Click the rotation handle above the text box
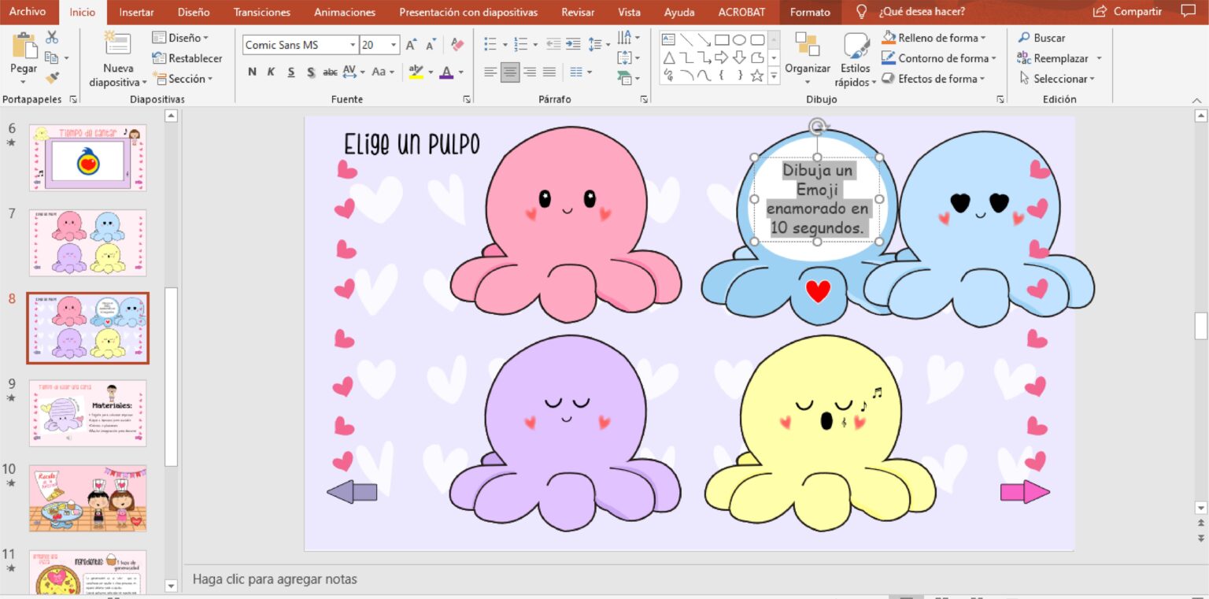 click(818, 126)
